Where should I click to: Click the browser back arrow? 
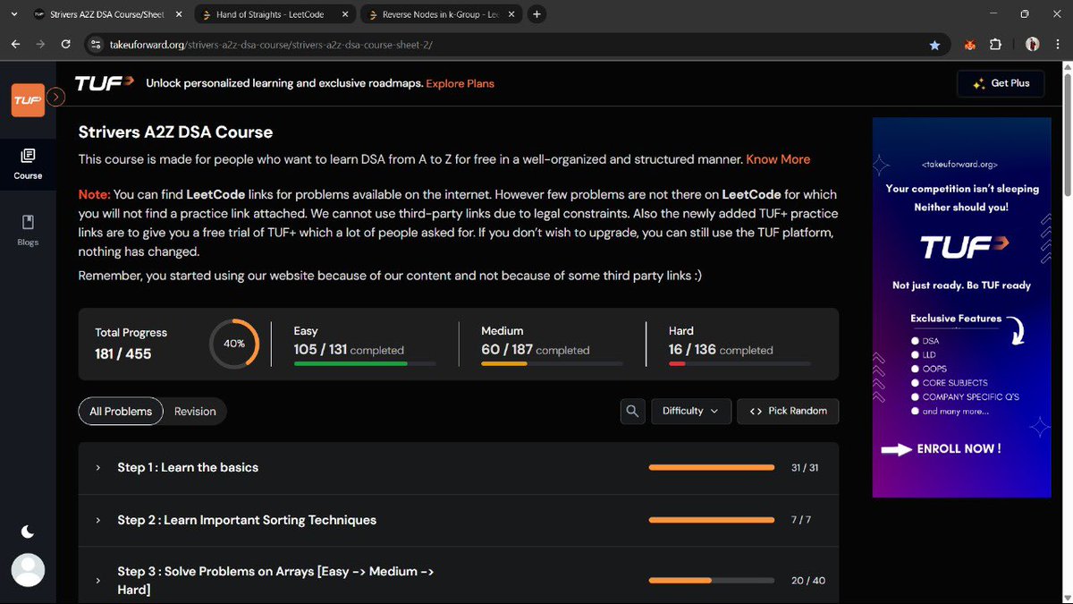[x=16, y=44]
